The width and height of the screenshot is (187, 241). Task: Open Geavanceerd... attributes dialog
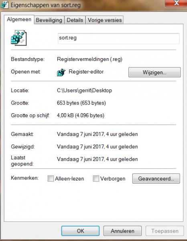pos(156,179)
